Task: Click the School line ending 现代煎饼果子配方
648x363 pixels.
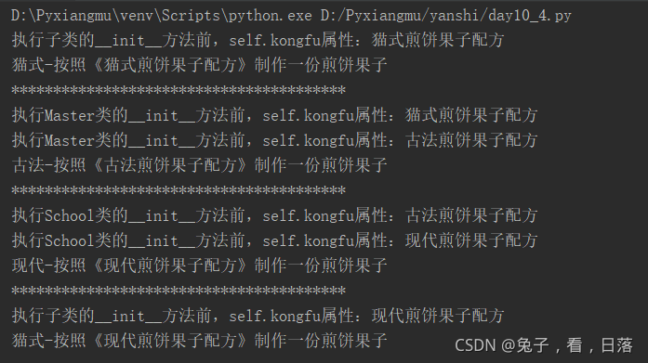Action: point(274,240)
